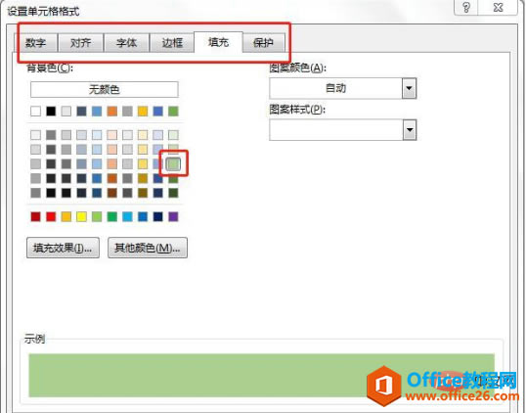Open 填充效果 dialog button

tap(63, 248)
